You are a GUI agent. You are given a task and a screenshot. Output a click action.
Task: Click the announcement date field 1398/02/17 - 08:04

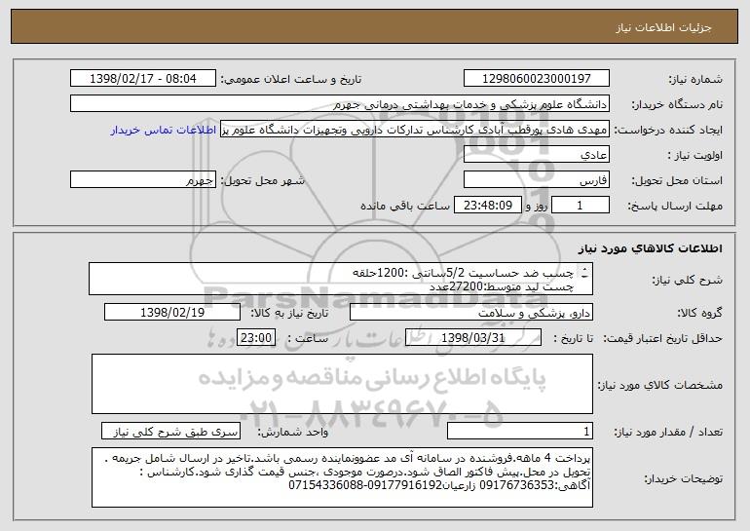coord(143,78)
